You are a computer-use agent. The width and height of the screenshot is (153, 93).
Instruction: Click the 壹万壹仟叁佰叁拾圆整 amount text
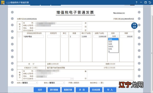[x=56, y=68]
